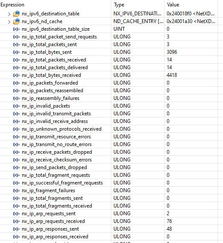
Task: Expand the nx_ipv6_nd_cache node
Action: pyautogui.click(x=9, y=22)
